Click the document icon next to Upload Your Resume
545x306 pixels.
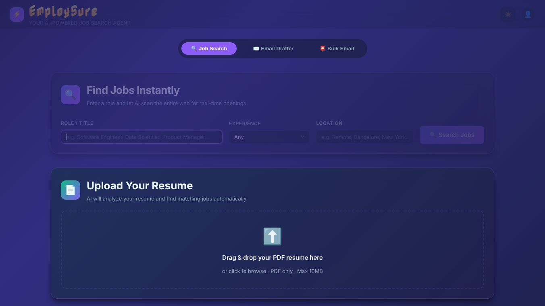(71, 190)
